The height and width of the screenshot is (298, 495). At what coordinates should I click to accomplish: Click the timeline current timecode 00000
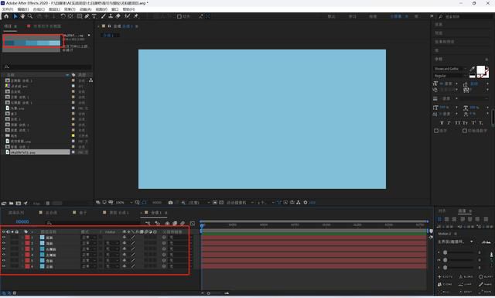tap(22, 221)
